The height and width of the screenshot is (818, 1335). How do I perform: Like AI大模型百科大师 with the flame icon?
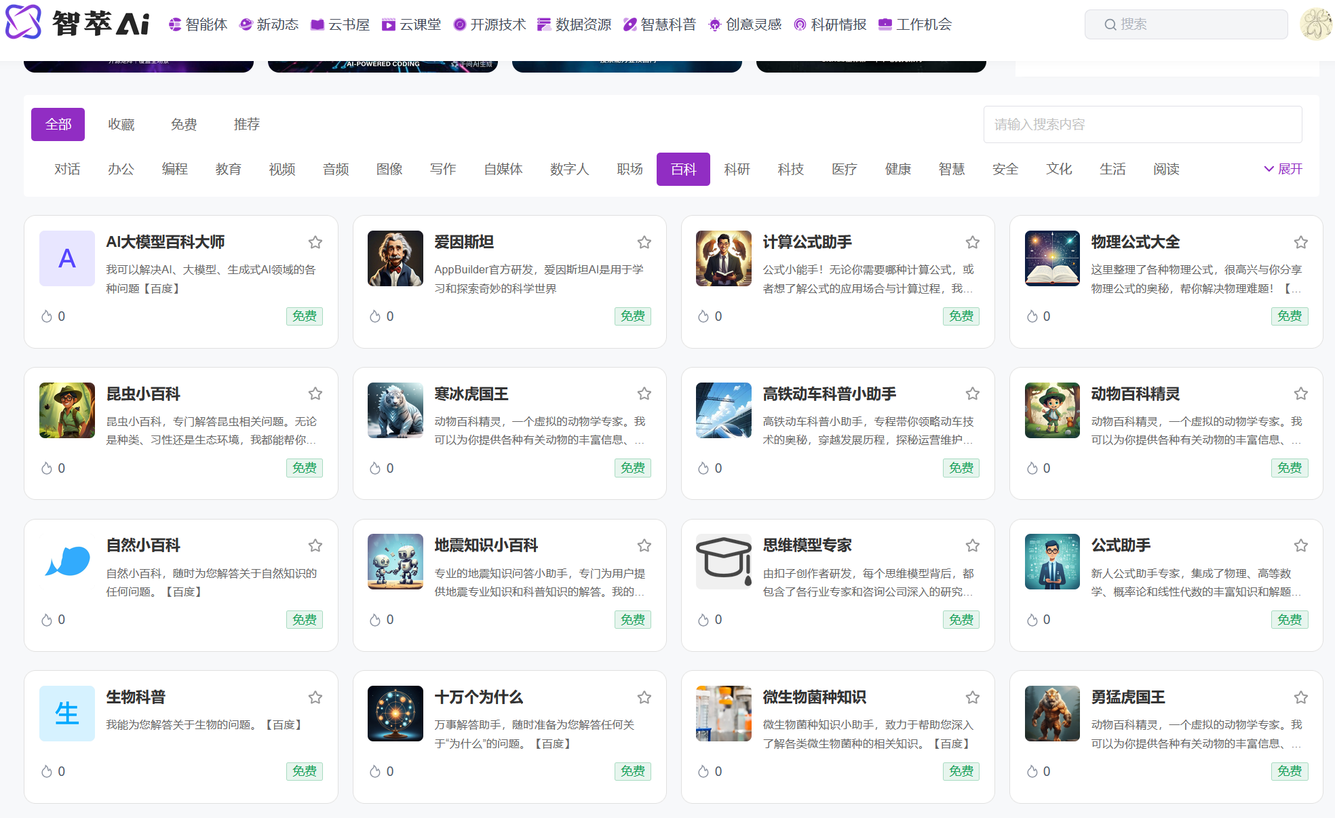tap(47, 316)
